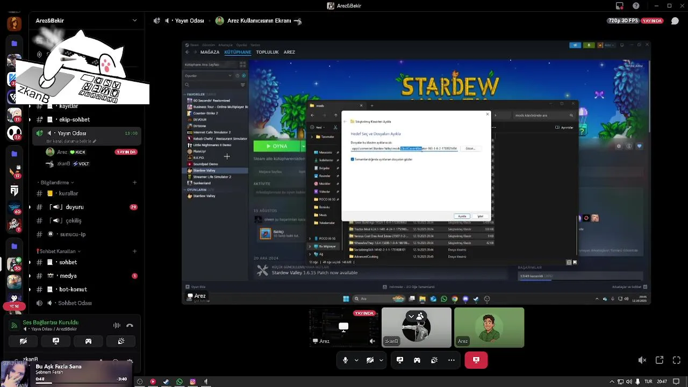Open the server with badge 60
The image size is (688, 387).
tap(15, 209)
